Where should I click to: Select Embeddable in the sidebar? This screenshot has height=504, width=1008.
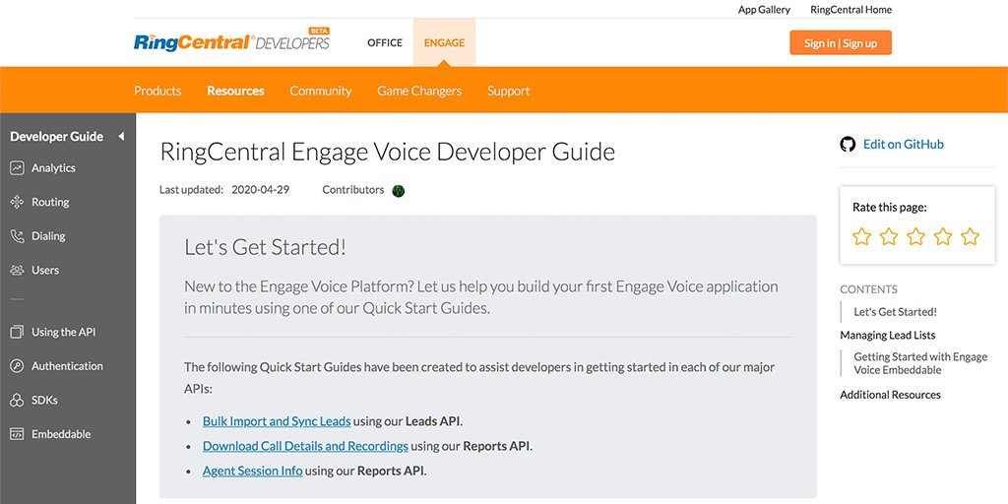coord(61,434)
